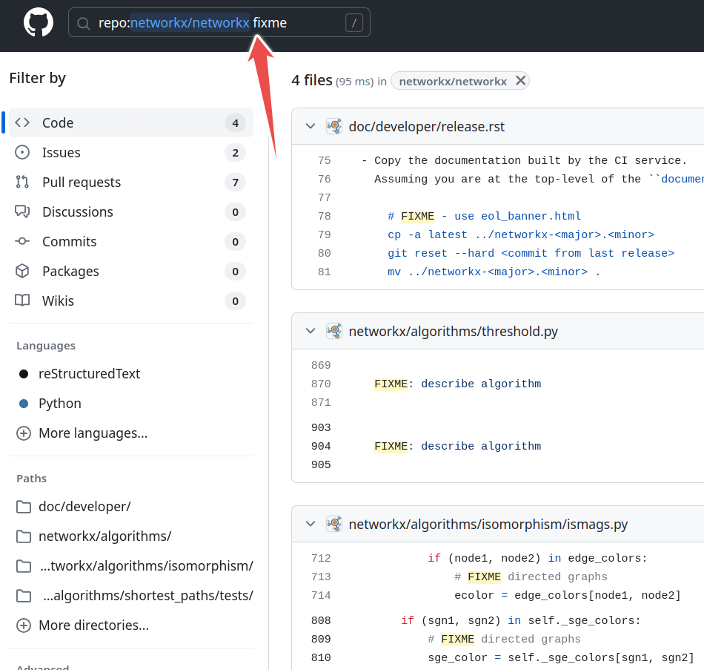Click 'sge_color = self._sge_colors' line
Screen dimensions: 704x670
click(x=561, y=658)
